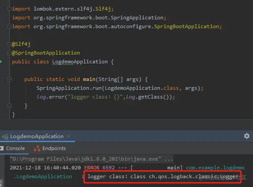Image resolution: width=253 pixels, height=187 pixels.
Task: Click the main method name
Action: (x=89, y=79)
